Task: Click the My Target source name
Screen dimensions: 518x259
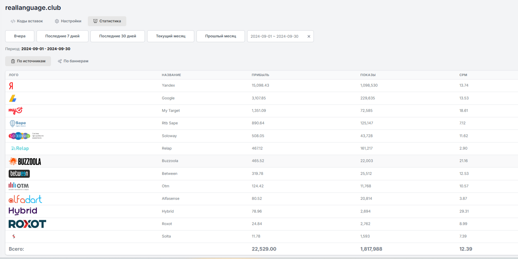Action: click(171, 111)
